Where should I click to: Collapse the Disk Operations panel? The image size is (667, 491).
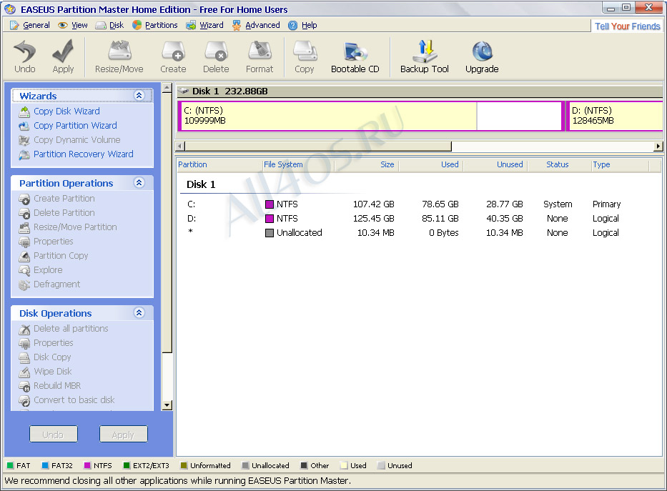(x=139, y=313)
